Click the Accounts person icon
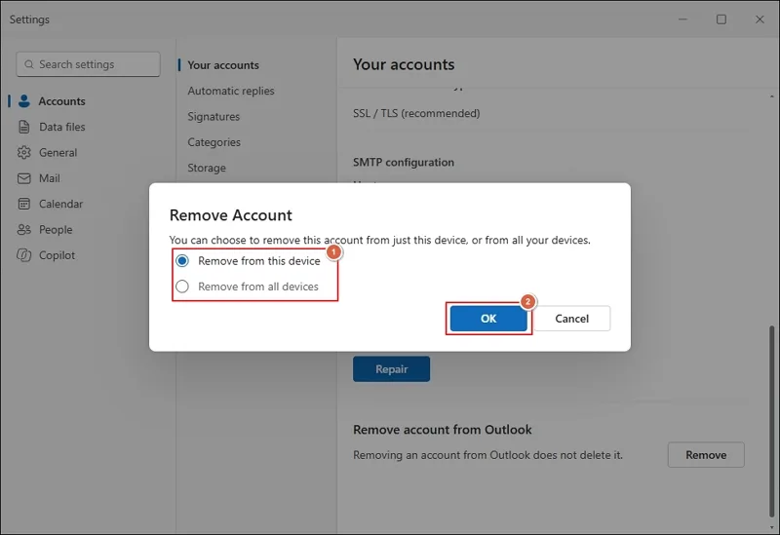Viewport: 780px width, 535px height. pos(23,101)
